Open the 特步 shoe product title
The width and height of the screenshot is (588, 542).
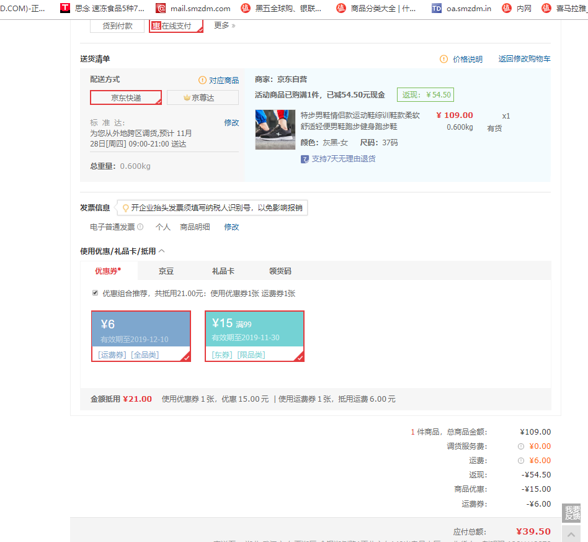[360, 121]
